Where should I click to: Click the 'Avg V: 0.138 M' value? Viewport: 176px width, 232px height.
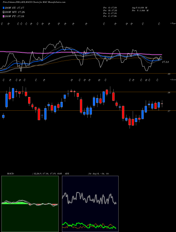139,8
